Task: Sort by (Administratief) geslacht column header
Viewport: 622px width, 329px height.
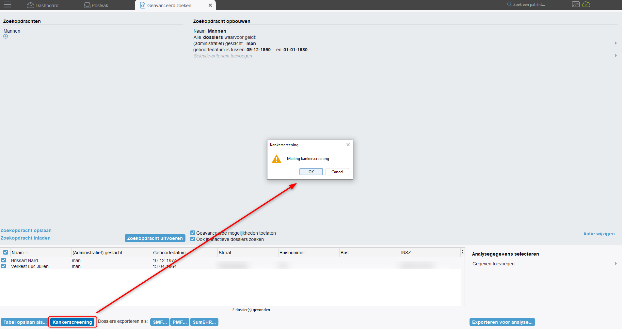Action: [112, 253]
